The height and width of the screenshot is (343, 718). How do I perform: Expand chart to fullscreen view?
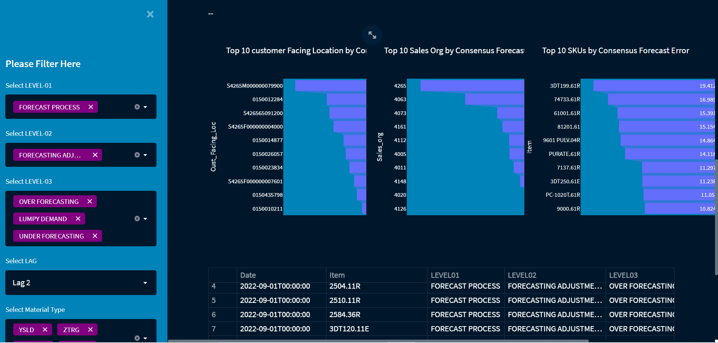click(372, 35)
